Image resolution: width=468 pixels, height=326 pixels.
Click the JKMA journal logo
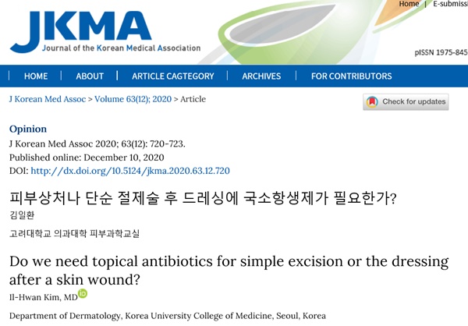point(105,32)
